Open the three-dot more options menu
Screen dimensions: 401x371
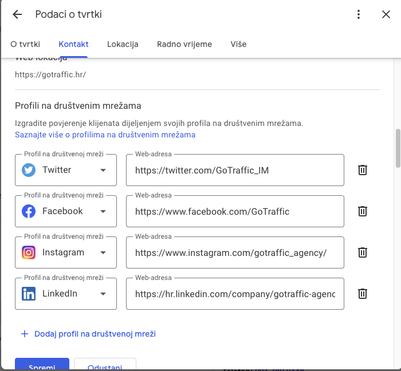(359, 15)
